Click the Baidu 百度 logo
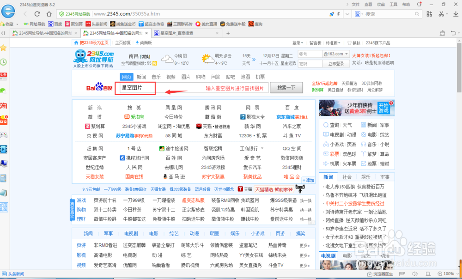 (99, 87)
